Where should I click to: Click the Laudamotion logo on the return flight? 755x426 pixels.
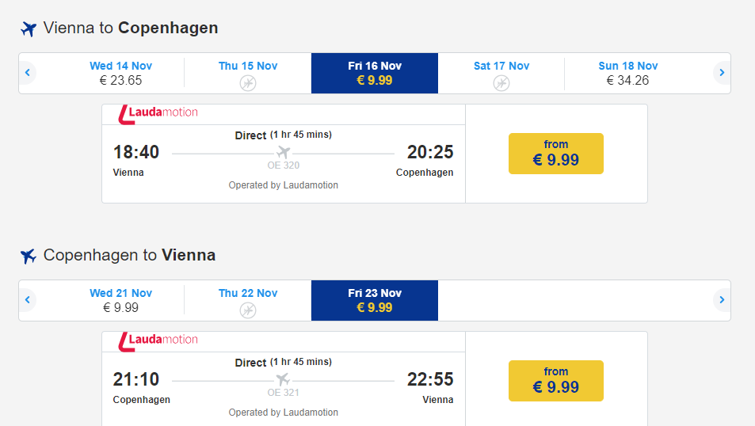[x=158, y=341]
